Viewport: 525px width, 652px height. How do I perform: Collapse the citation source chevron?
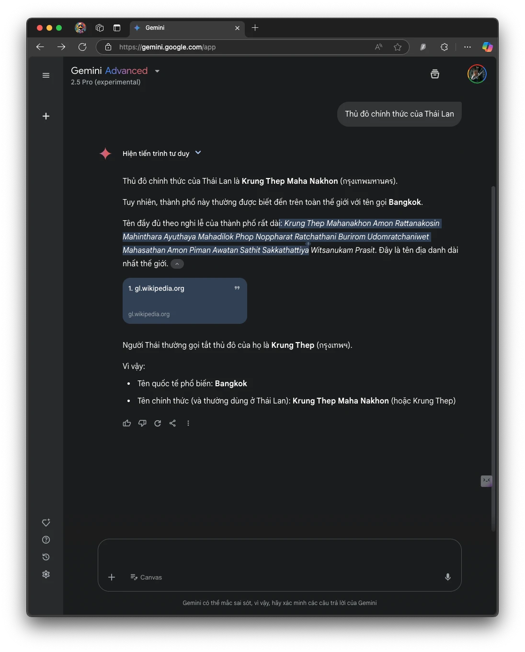177,264
